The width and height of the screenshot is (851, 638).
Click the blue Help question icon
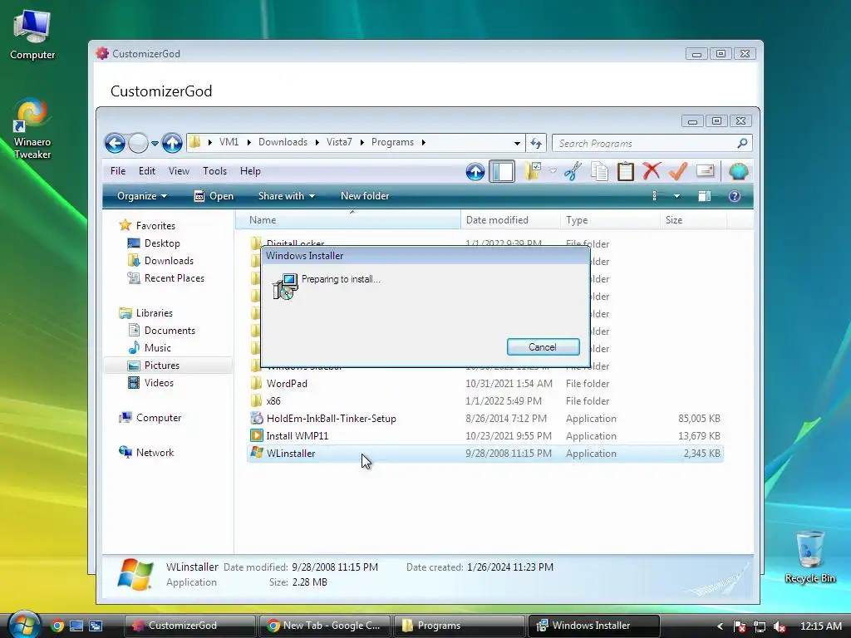click(x=735, y=196)
